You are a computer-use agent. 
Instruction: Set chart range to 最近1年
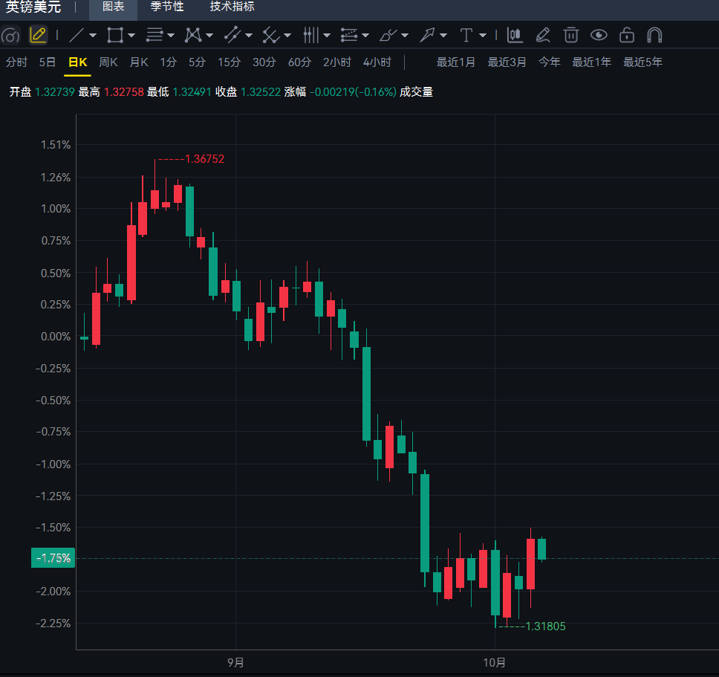click(591, 62)
